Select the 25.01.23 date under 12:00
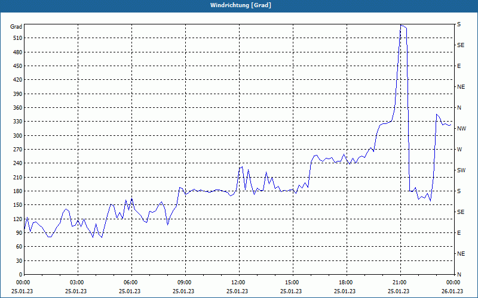This screenshot has height=298, width=478. click(x=237, y=291)
